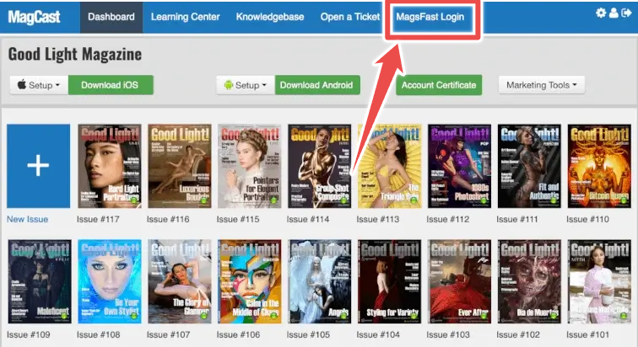Click the Issue #101 label
This screenshot has width=638, height=347.
click(588, 335)
